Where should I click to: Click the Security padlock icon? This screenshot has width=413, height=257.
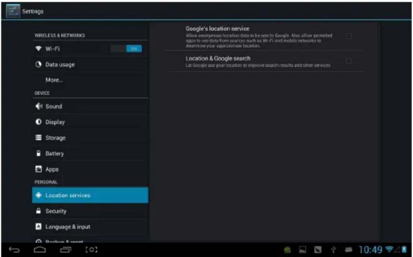click(38, 211)
